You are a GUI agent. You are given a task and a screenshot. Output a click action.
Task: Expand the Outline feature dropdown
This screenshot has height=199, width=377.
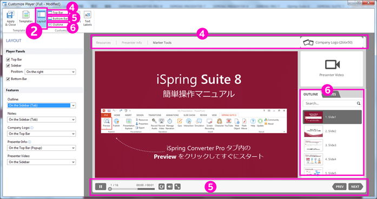(x=41, y=105)
